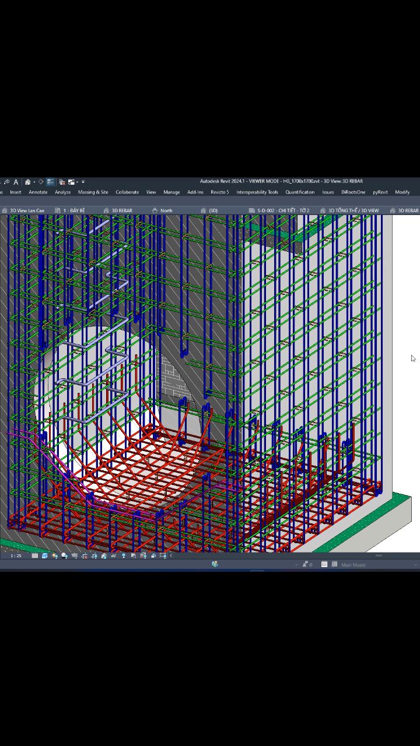The height and width of the screenshot is (746, 420).
Task: Switch to the '3D View Lan Can' view tab
Action: 27,210
